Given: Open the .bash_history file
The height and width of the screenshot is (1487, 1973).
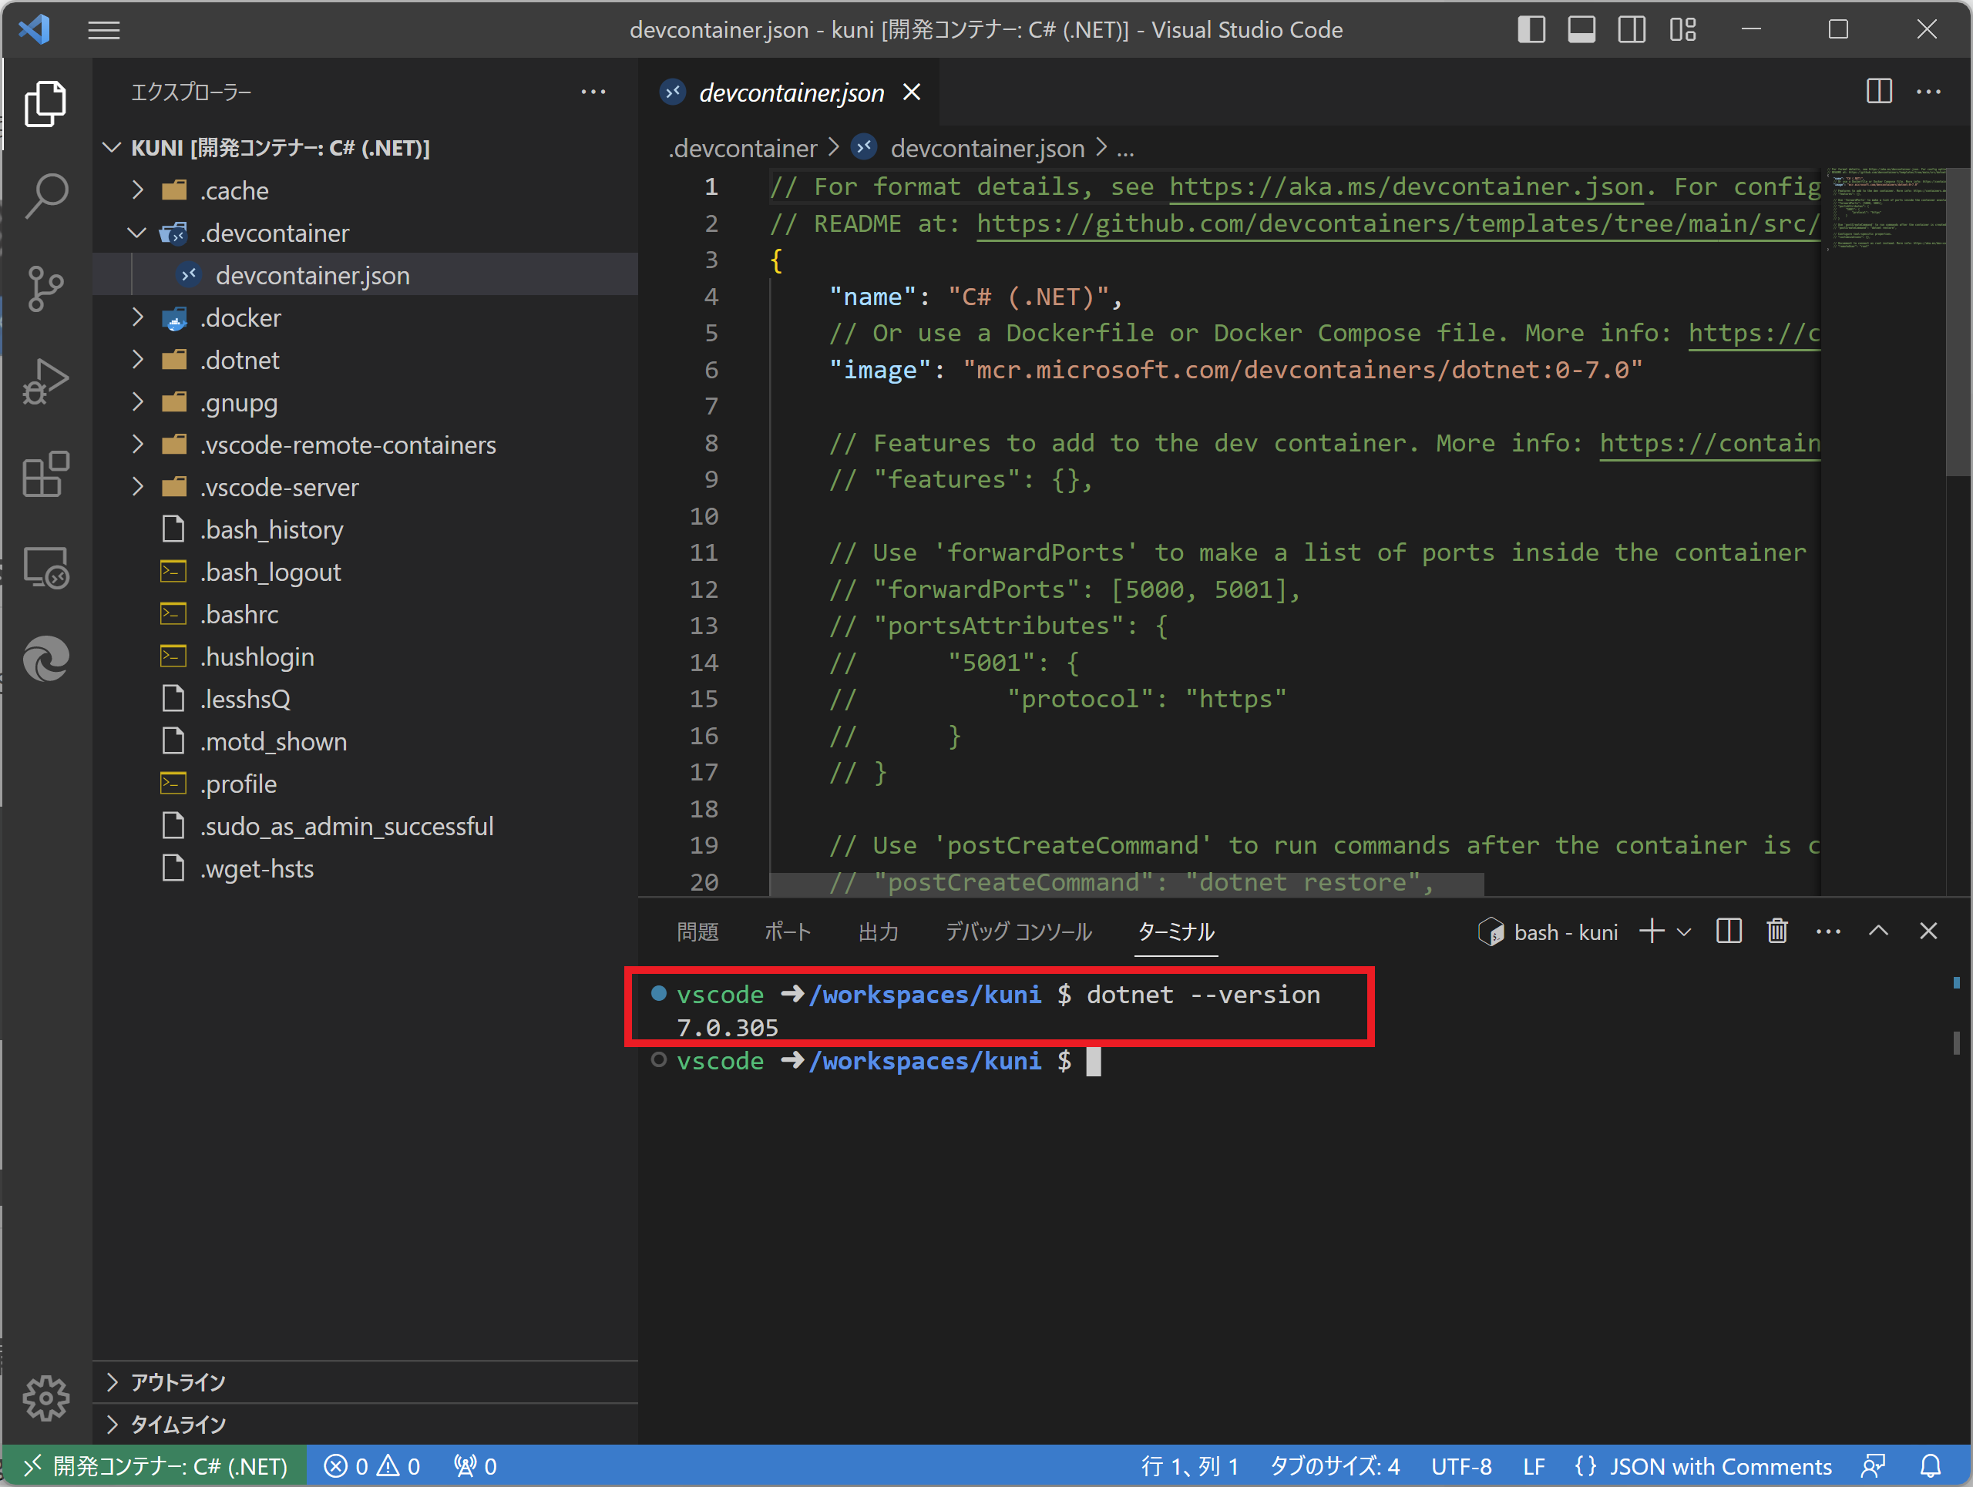Looking at the screenshot, I should [366, 529].
